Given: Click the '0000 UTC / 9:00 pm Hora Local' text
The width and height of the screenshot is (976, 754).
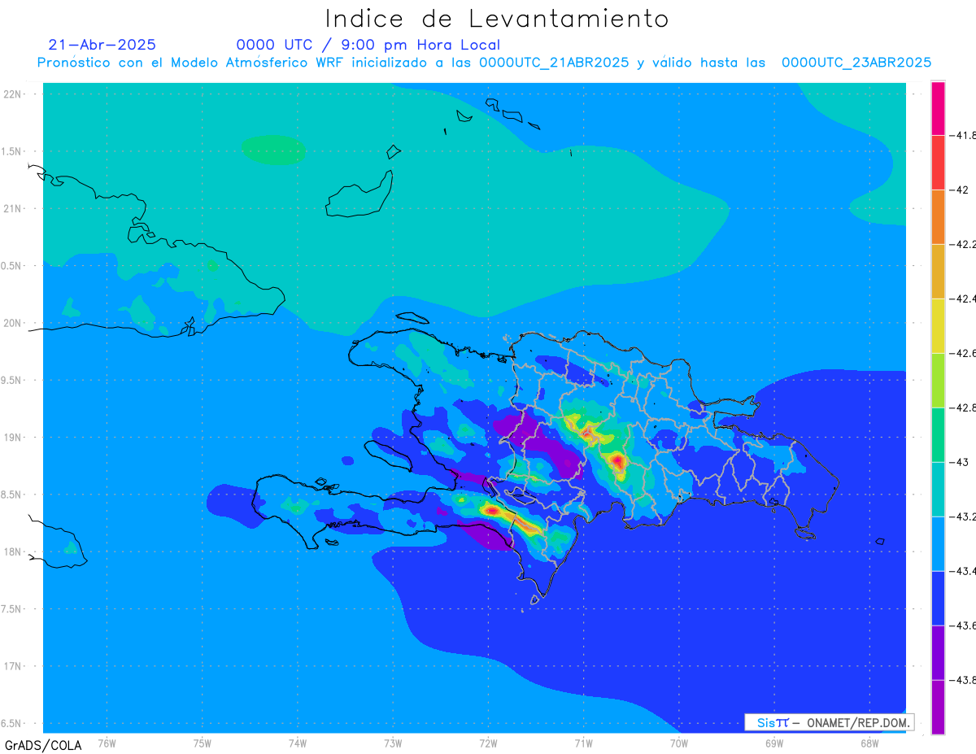Looking at the screenshot, I should 368,45.
